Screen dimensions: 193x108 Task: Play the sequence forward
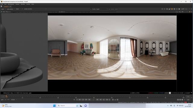[x=97, y=100]
